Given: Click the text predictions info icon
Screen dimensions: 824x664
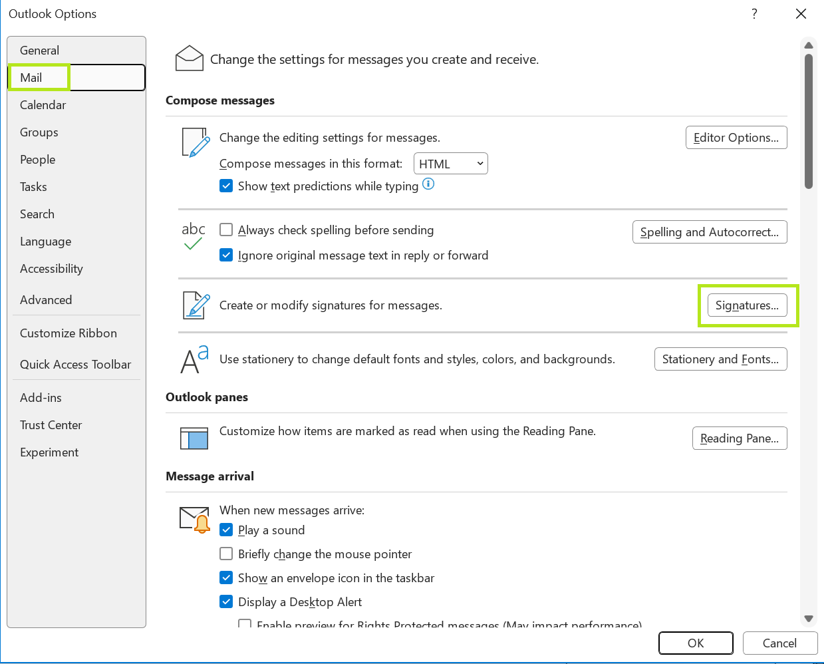Looking at the screenshot, I should pyautogui.click(x=428, y=184).
